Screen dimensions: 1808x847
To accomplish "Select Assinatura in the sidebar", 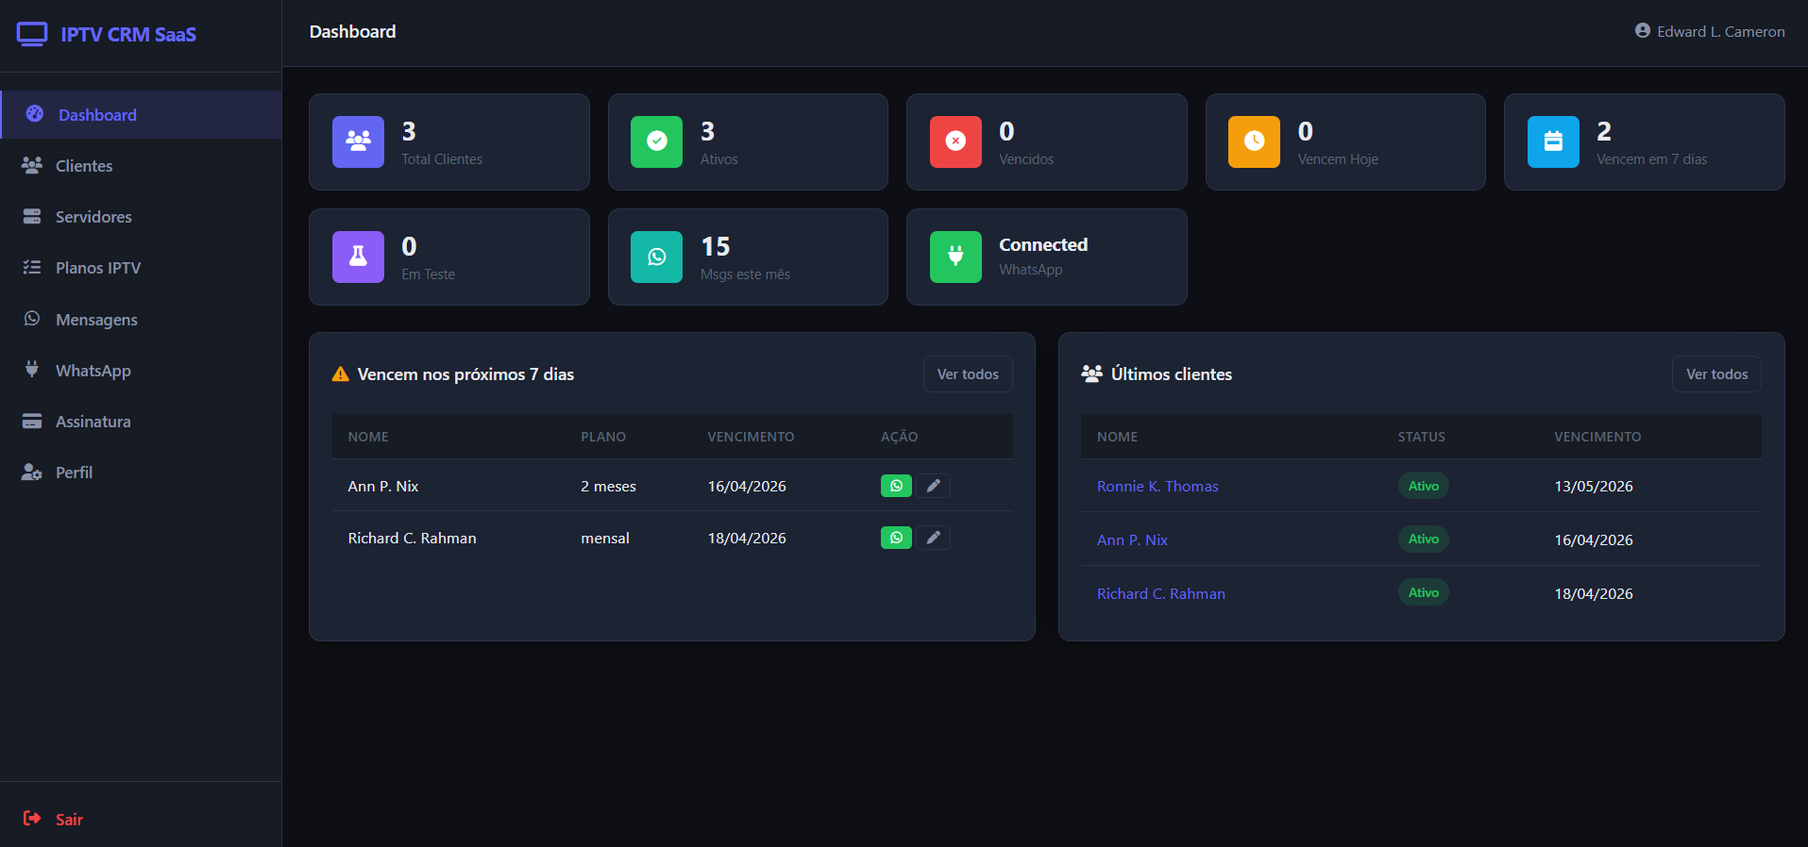I will (93, 422).
